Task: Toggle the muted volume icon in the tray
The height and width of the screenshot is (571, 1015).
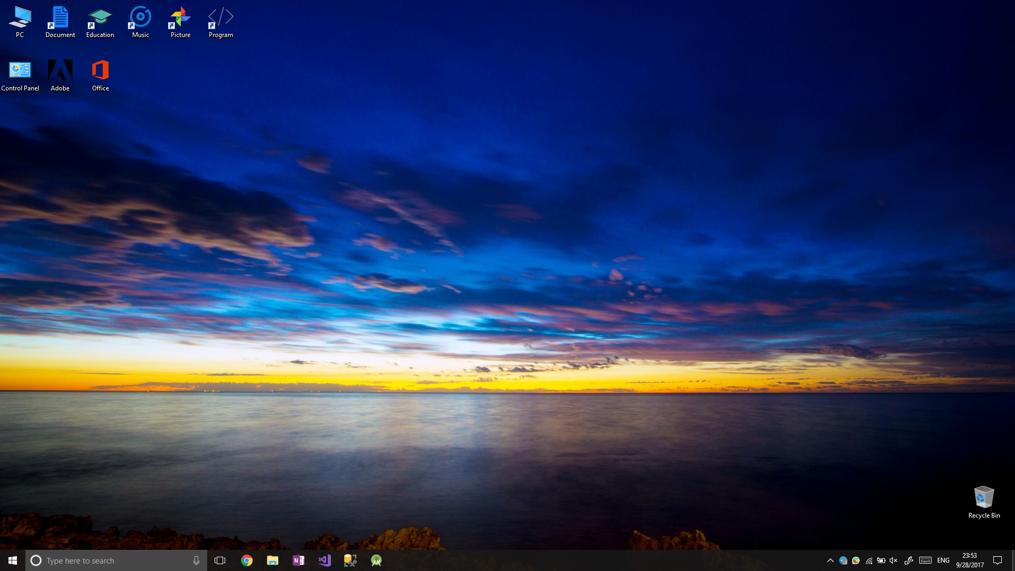Action: pos(893,560)
